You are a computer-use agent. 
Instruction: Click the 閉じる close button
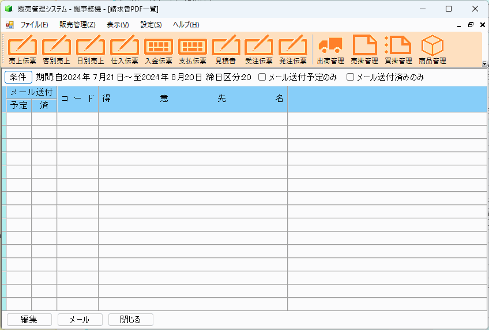[131, 320]
